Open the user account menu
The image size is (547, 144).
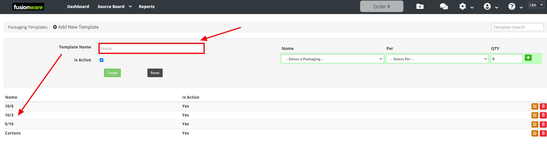490,7
